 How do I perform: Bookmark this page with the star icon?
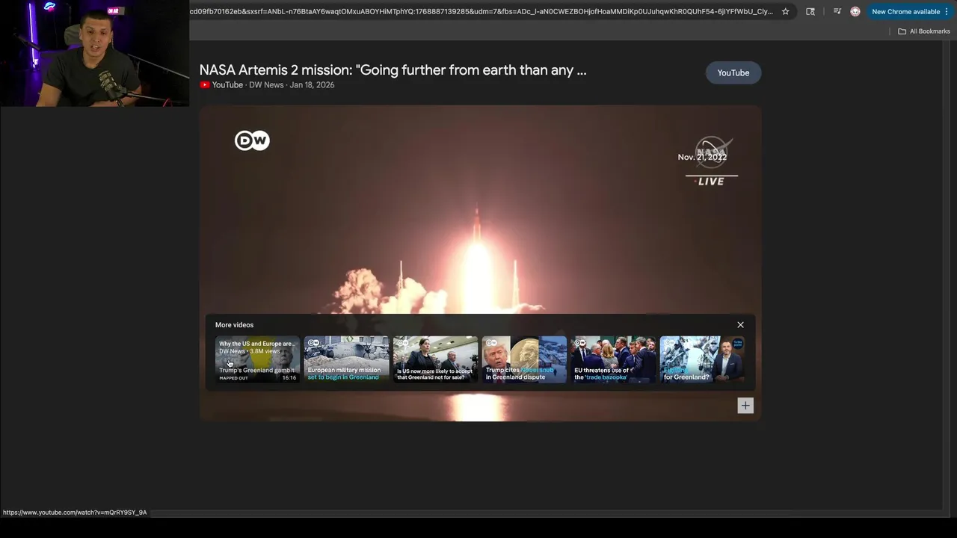[x=785, y=11]
